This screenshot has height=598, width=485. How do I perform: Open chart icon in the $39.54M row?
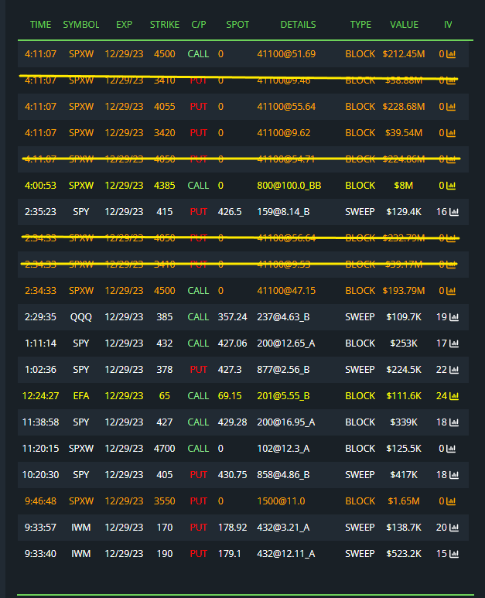point(451,133)
